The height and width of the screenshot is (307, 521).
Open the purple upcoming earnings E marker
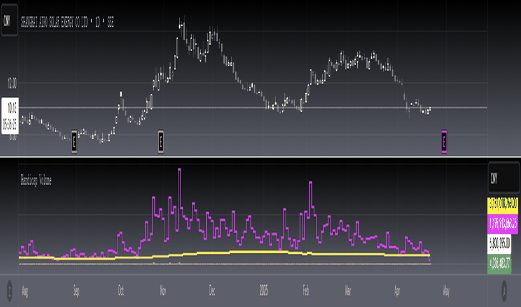click(x=444, y=142)
